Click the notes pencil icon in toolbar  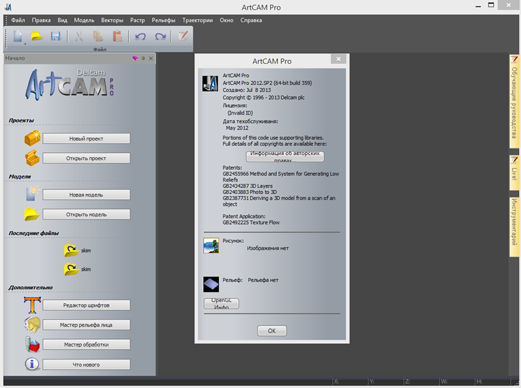pyautogui.click(x=183, y=36)
